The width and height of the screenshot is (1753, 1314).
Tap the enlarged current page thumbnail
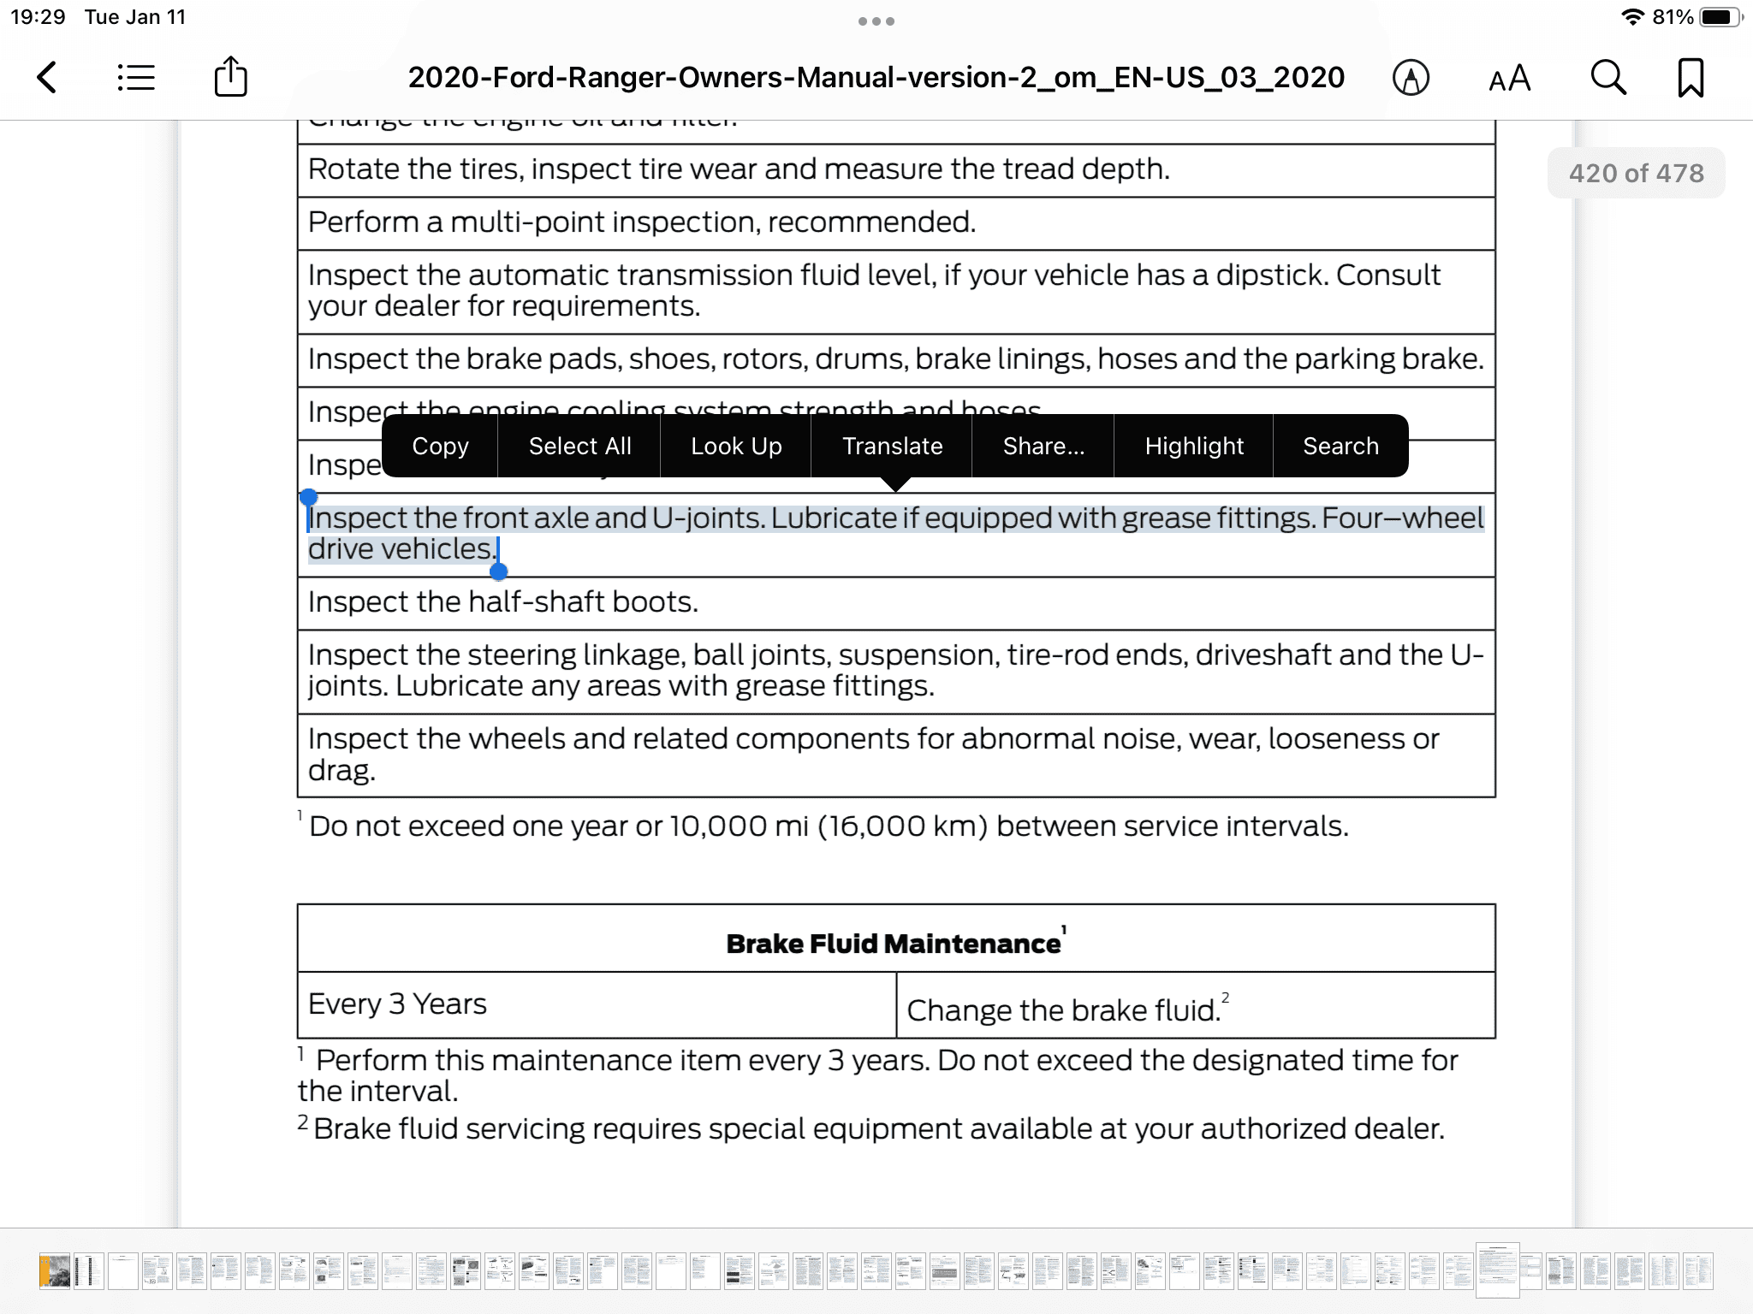[x=1497, y=1270]
